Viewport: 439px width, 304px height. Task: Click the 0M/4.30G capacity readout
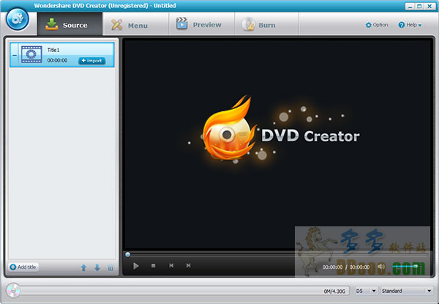(x=334, y=291)
